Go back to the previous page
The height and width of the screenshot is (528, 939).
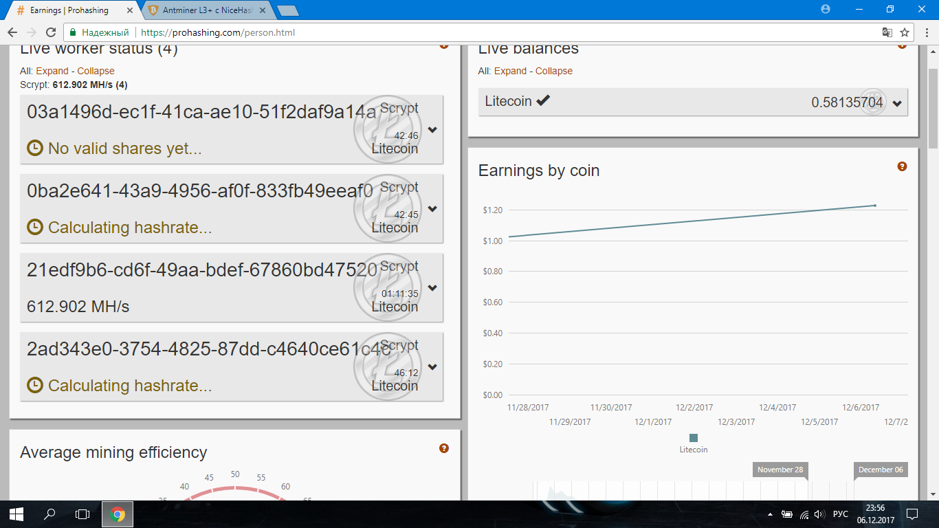pyautogui.click(x=12, y=32)
